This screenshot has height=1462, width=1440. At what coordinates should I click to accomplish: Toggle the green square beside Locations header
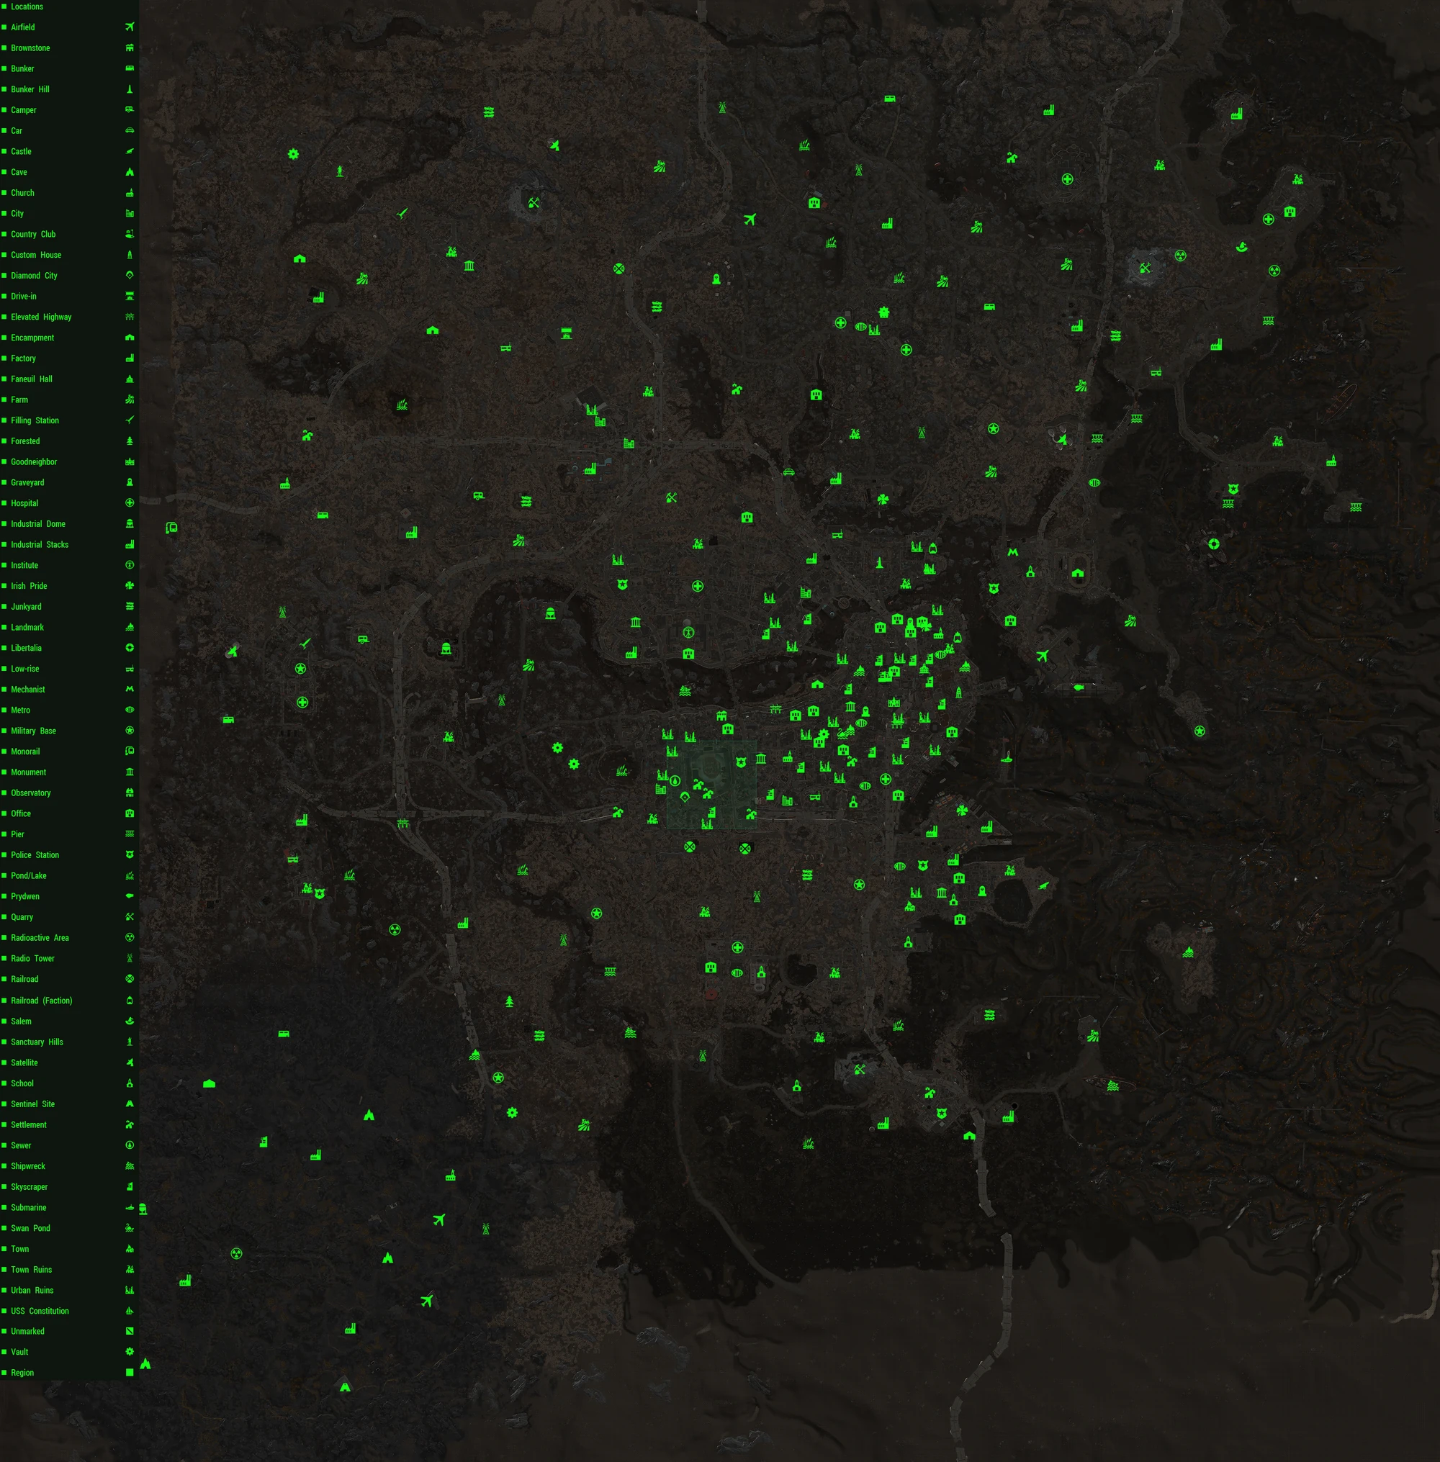[4, 6]
